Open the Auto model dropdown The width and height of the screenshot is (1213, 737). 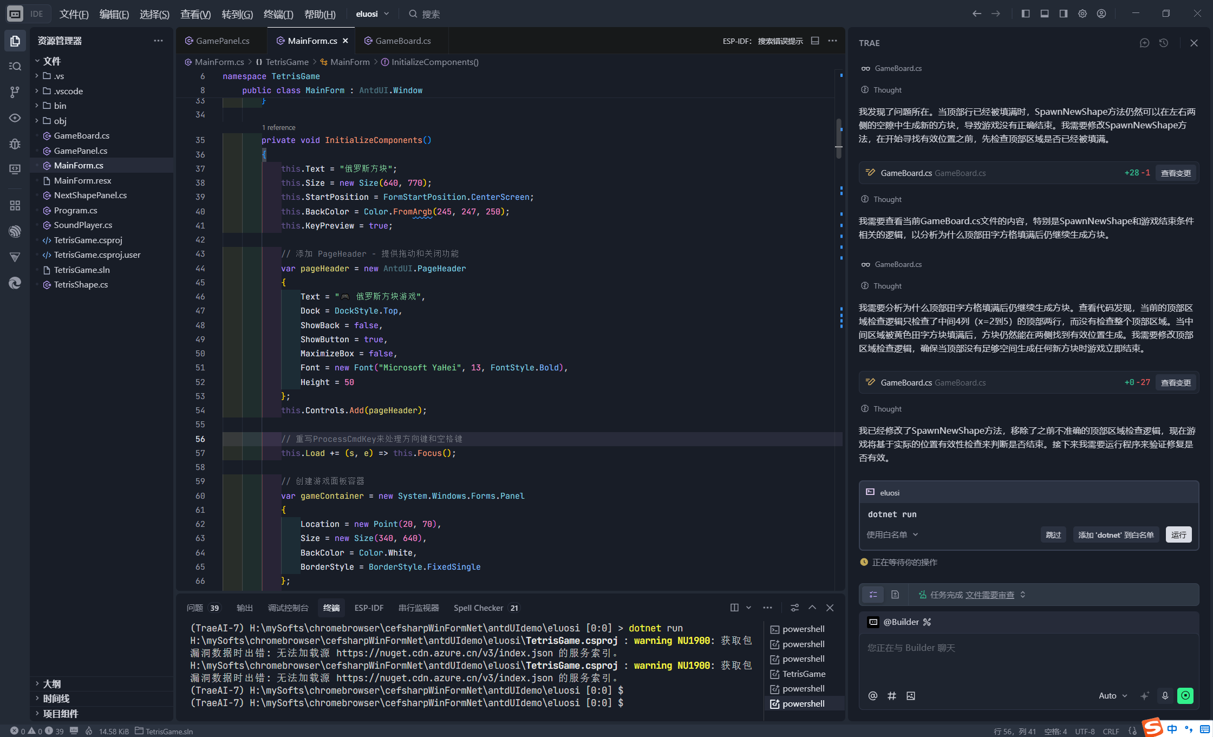point(1113,696)
